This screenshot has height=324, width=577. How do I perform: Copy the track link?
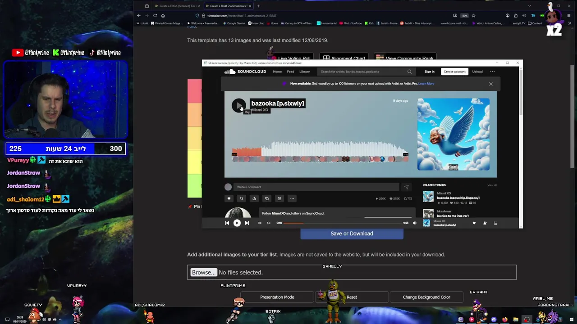tap(267, 198)
